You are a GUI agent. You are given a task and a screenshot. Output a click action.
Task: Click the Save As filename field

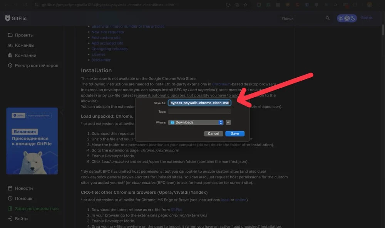[x=199, y=103]
